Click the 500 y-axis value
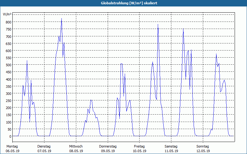 pos(9,65)
